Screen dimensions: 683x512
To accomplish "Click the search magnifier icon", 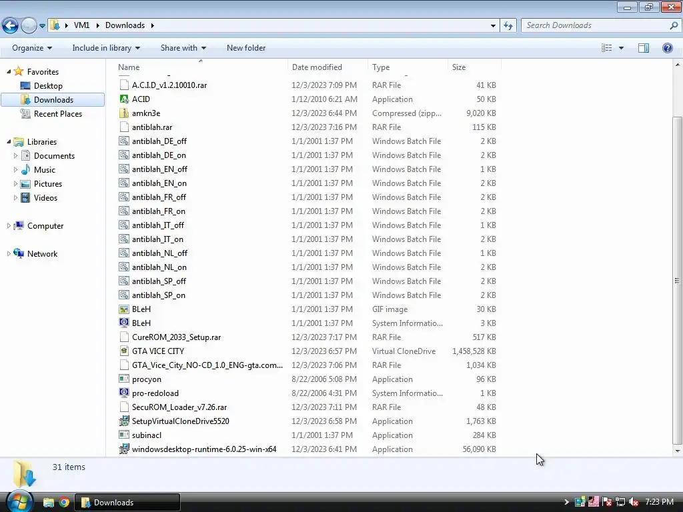I will click(674, 26).
